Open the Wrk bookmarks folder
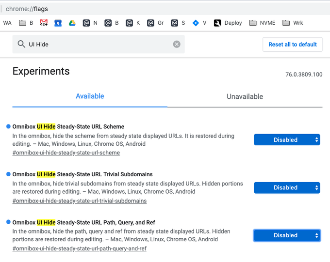Image resolution: width=330 pixels, height=262 pixels. [x=293, y=23]
